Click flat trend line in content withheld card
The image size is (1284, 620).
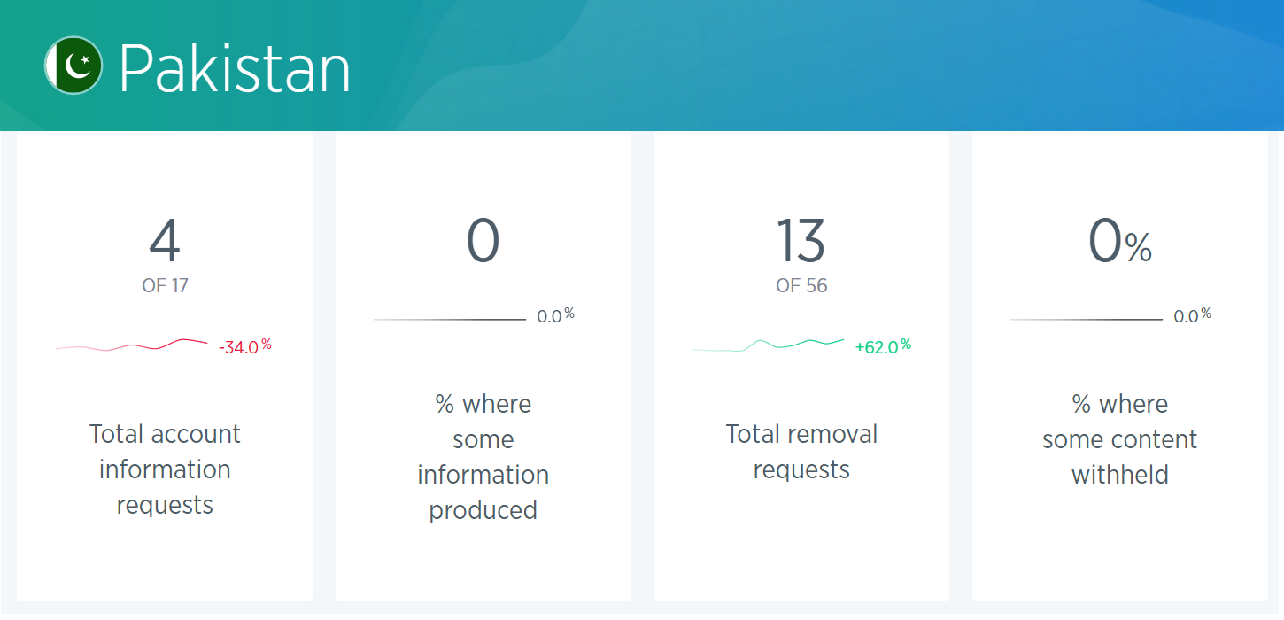point(1086,319)
